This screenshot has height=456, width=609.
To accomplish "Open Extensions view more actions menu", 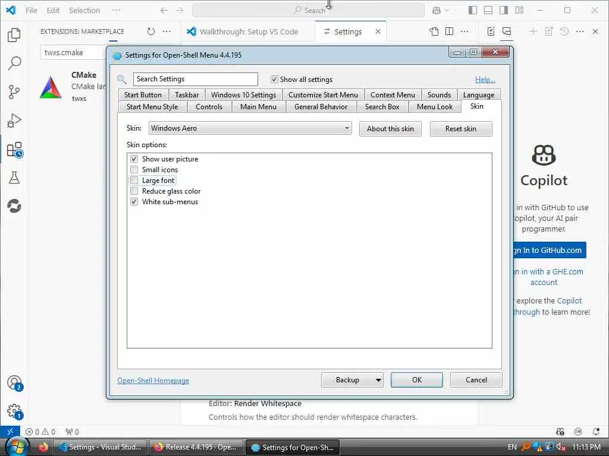I will (x=167, y=31).
